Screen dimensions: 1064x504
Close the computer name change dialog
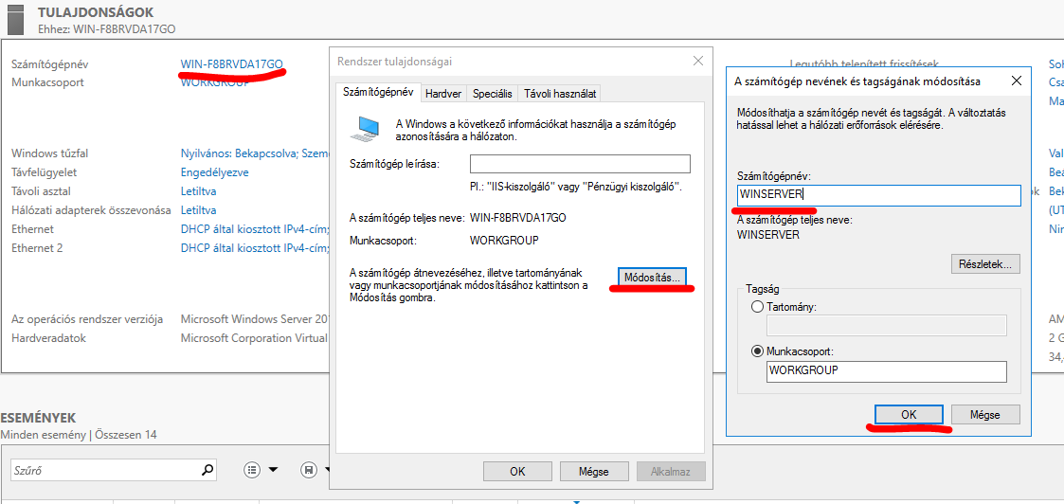pos(1017,81)
